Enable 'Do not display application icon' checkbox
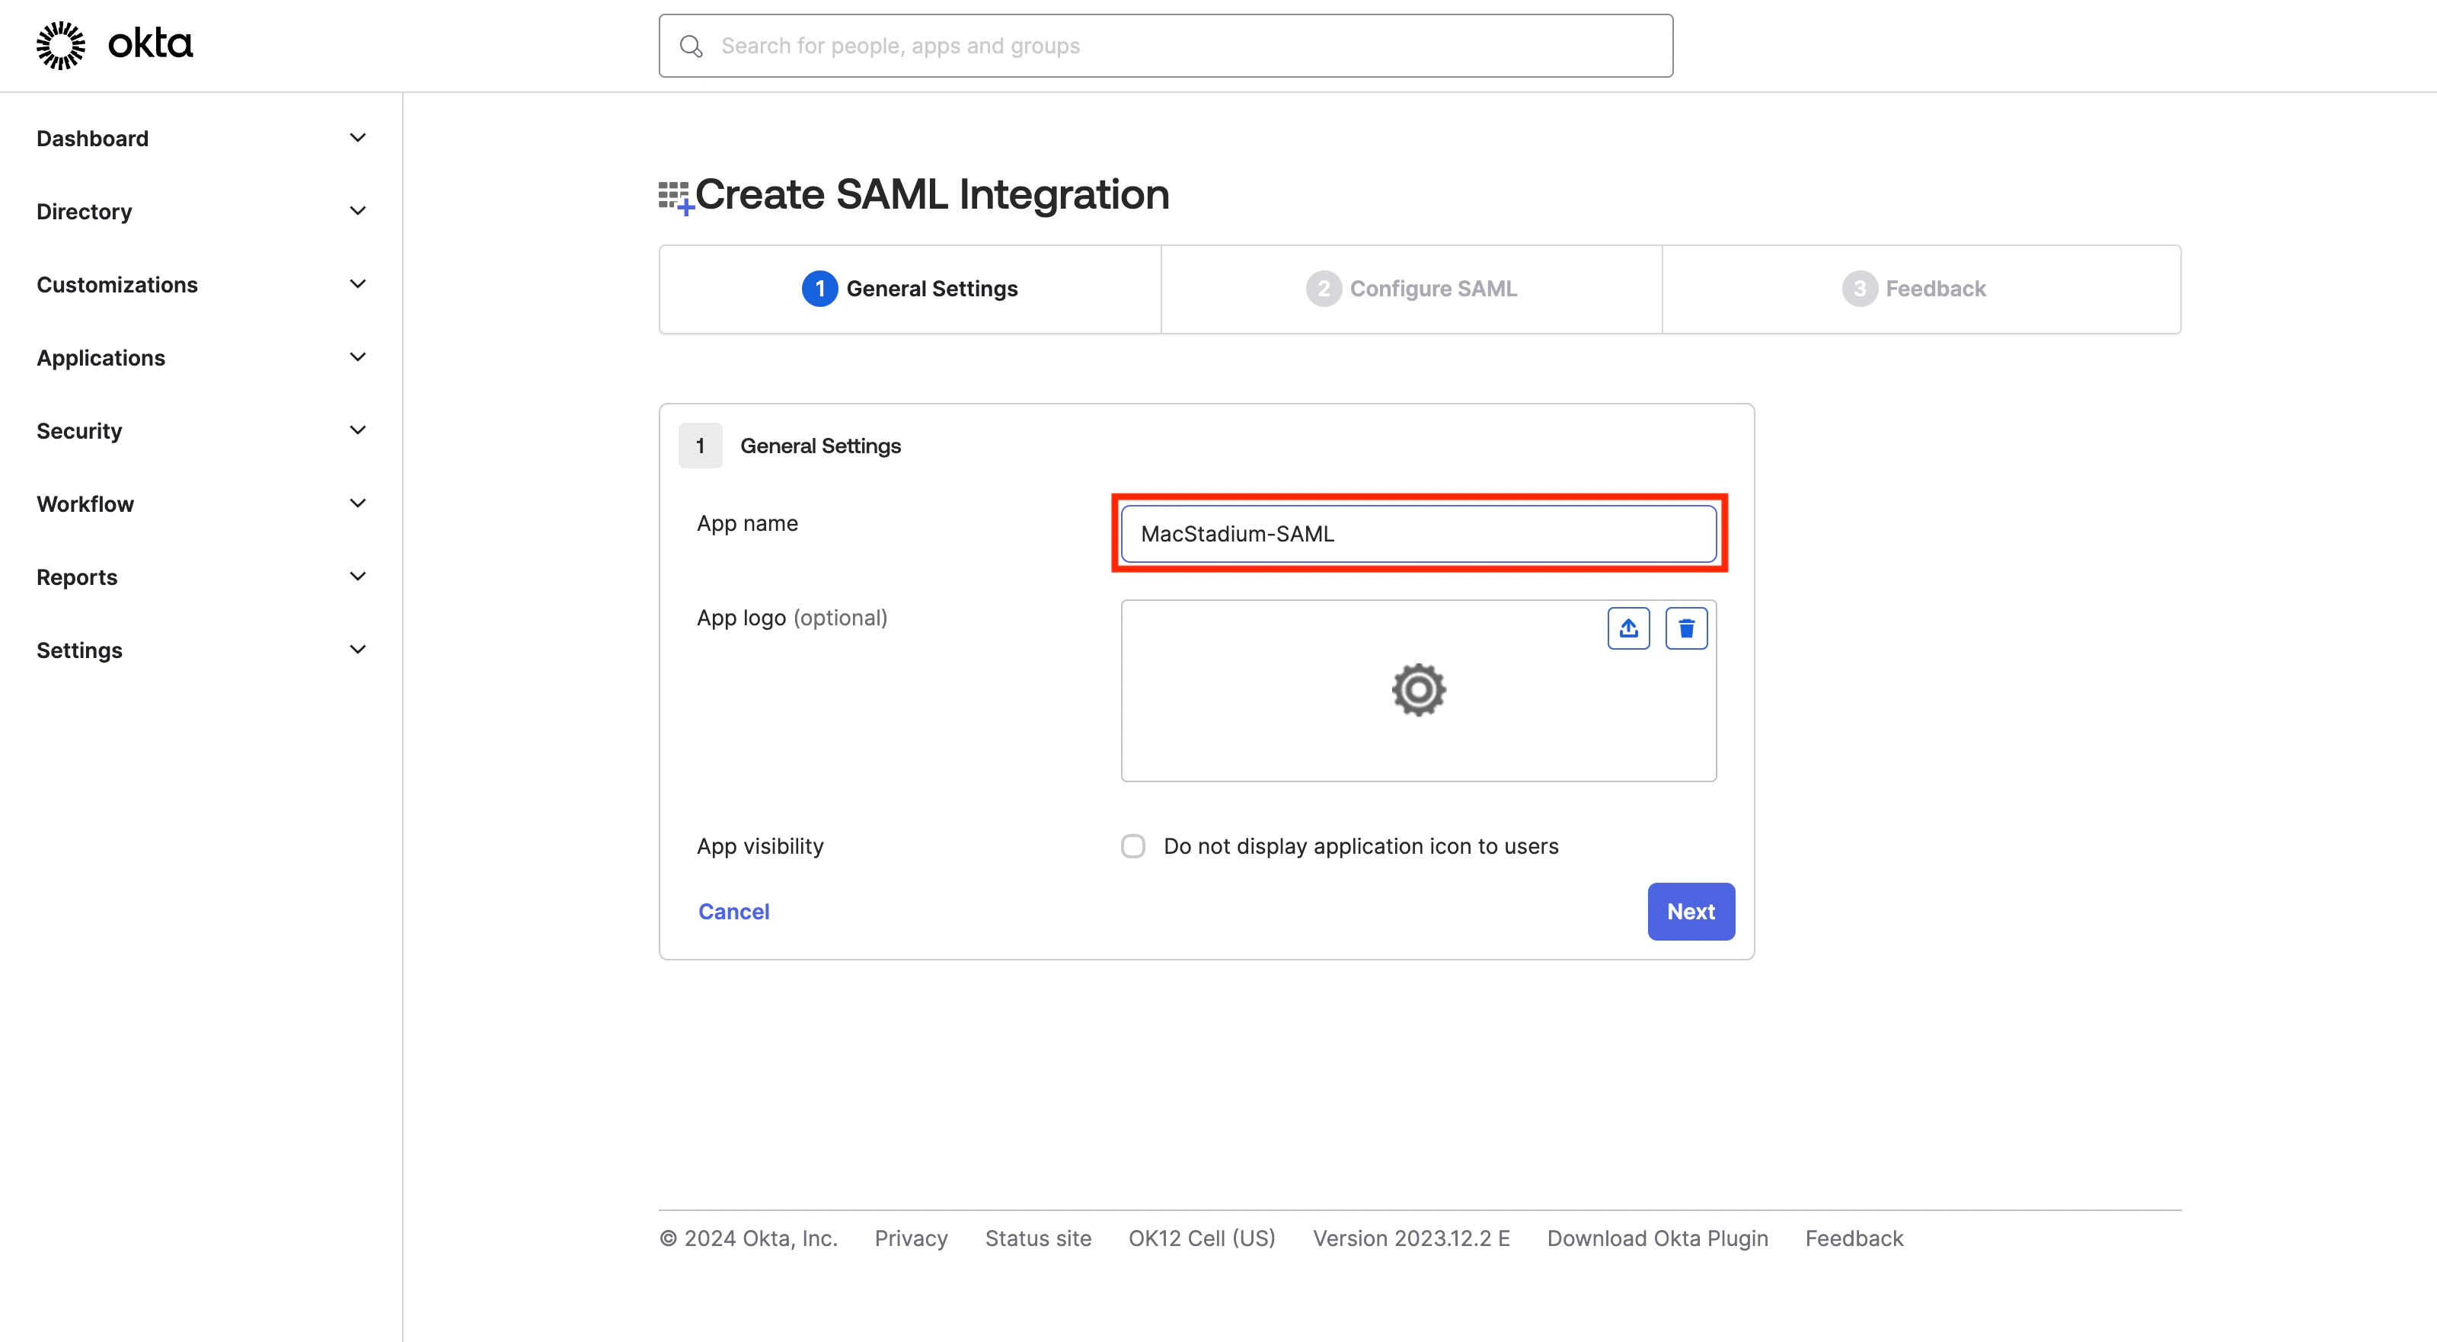This screenshot has width=2437, height=1342. [1132, 846]
